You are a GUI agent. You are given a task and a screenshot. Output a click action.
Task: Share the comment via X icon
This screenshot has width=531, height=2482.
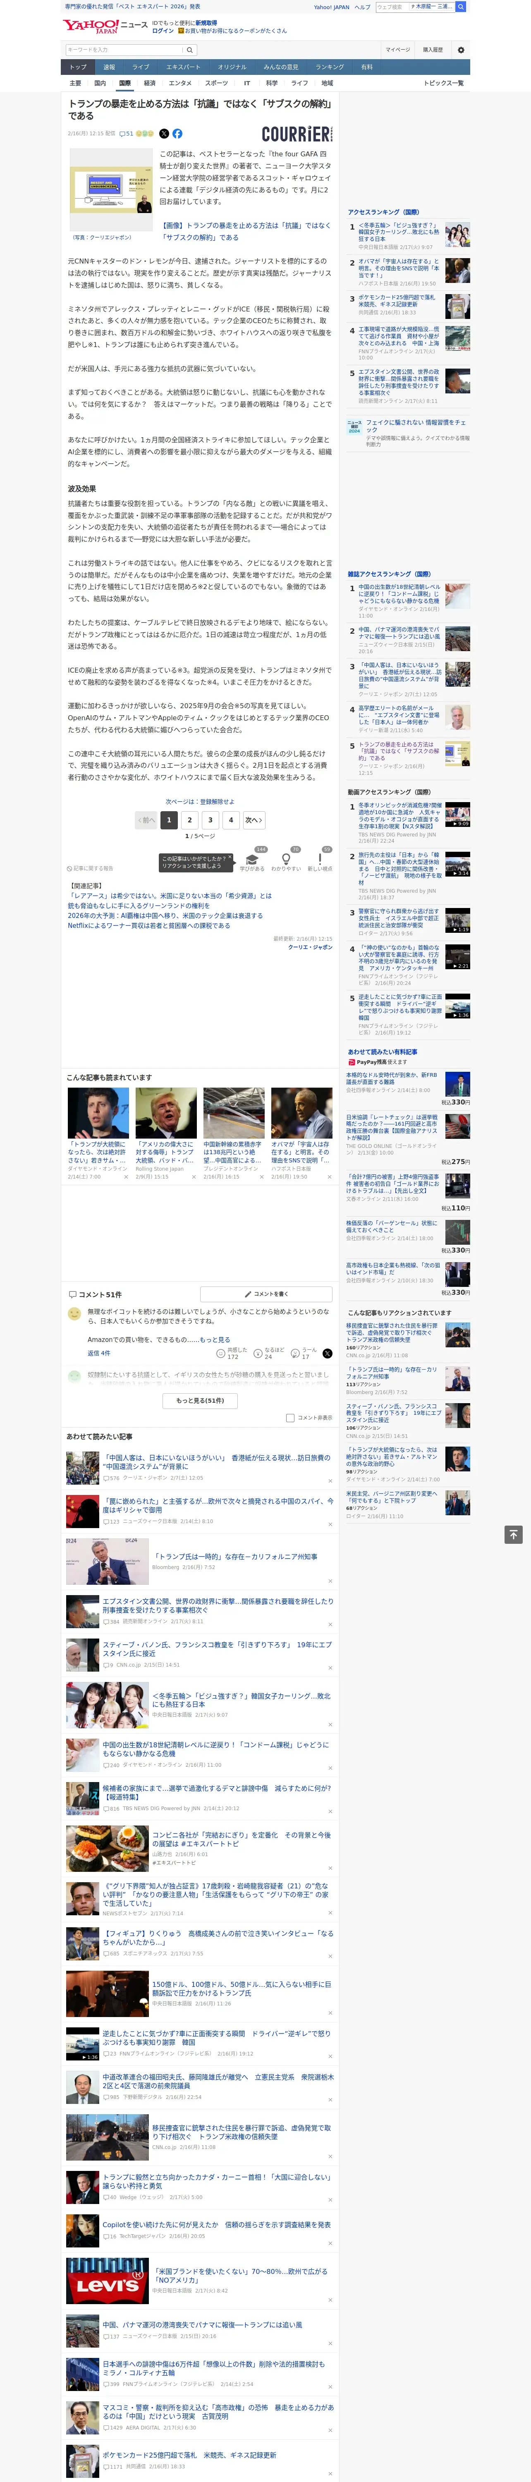[328, 1354]
